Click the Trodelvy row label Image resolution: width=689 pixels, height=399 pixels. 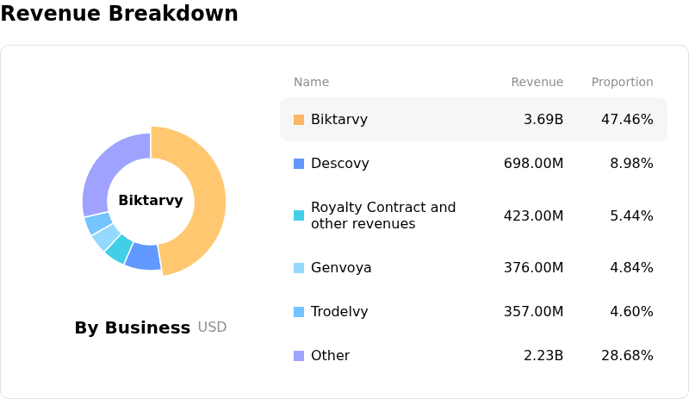339,312
